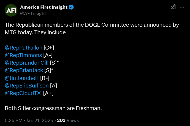Screen dimensions: 190x126
Task: Open the @AF_Insight handle link
Action: coord(33,14)
